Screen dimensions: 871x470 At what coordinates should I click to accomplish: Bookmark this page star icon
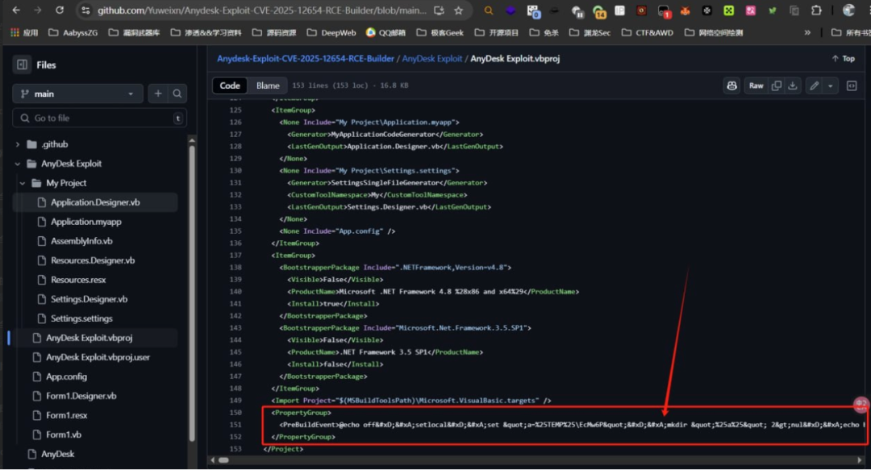coord(458,10)
